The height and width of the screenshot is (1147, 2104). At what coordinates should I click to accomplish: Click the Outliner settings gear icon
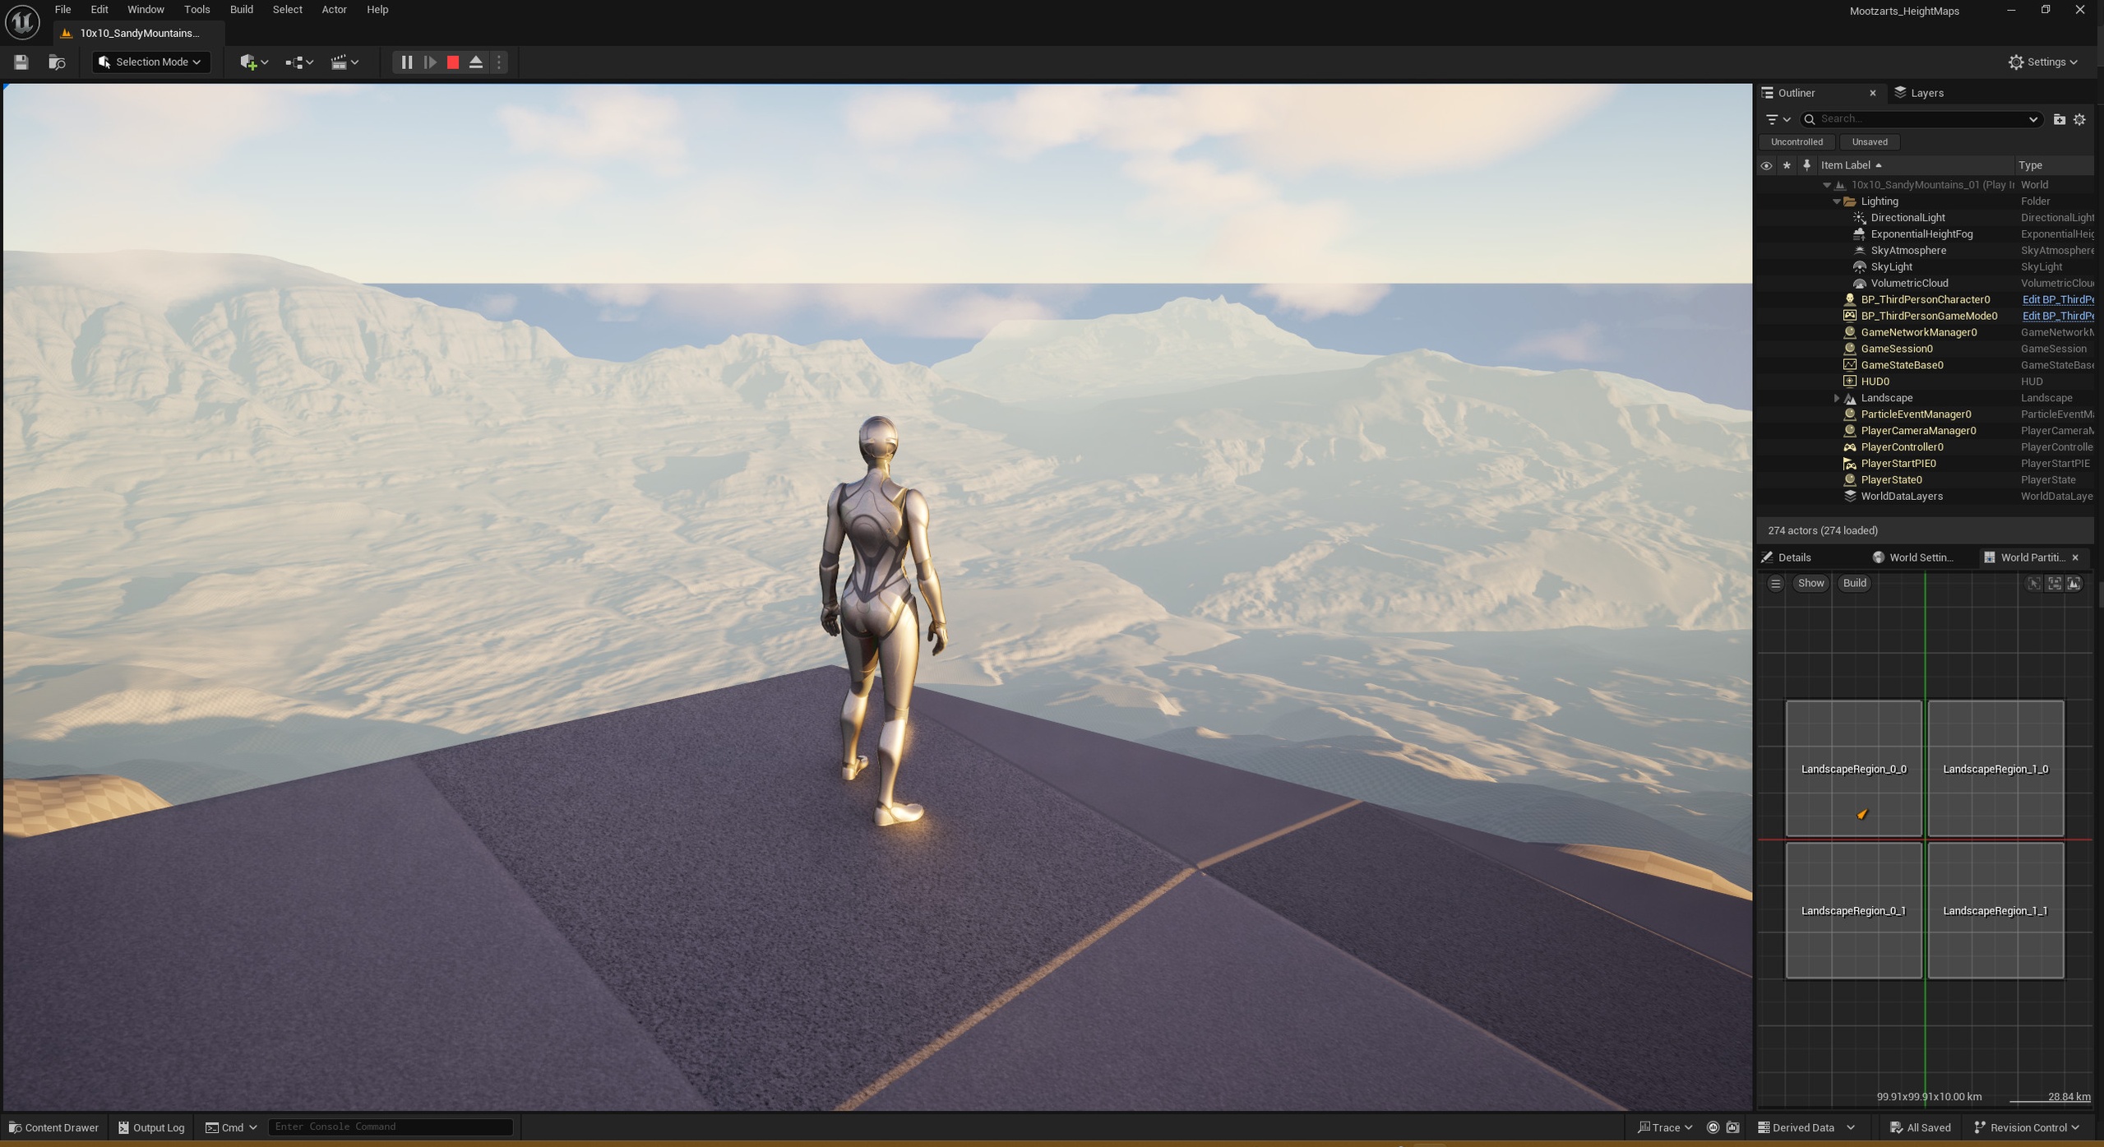point(2079,119)
